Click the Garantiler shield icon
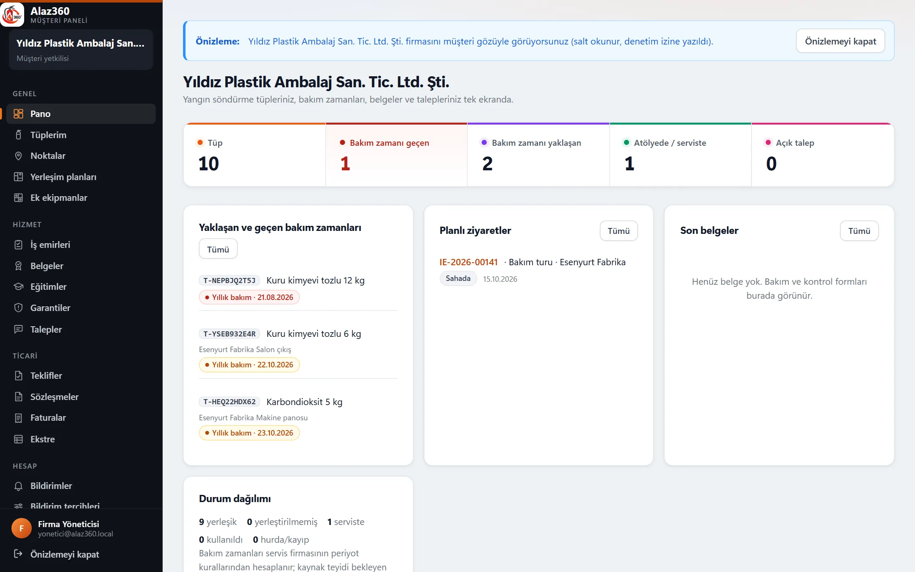 [x=18, y=308]
